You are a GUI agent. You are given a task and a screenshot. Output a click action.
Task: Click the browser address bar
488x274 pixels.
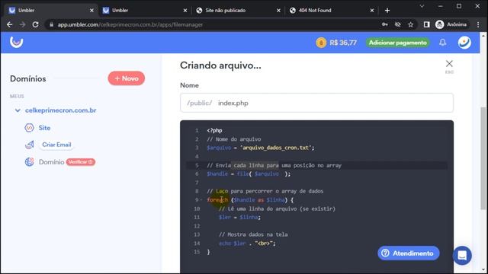pyautogui.click(x=215, y=24)
